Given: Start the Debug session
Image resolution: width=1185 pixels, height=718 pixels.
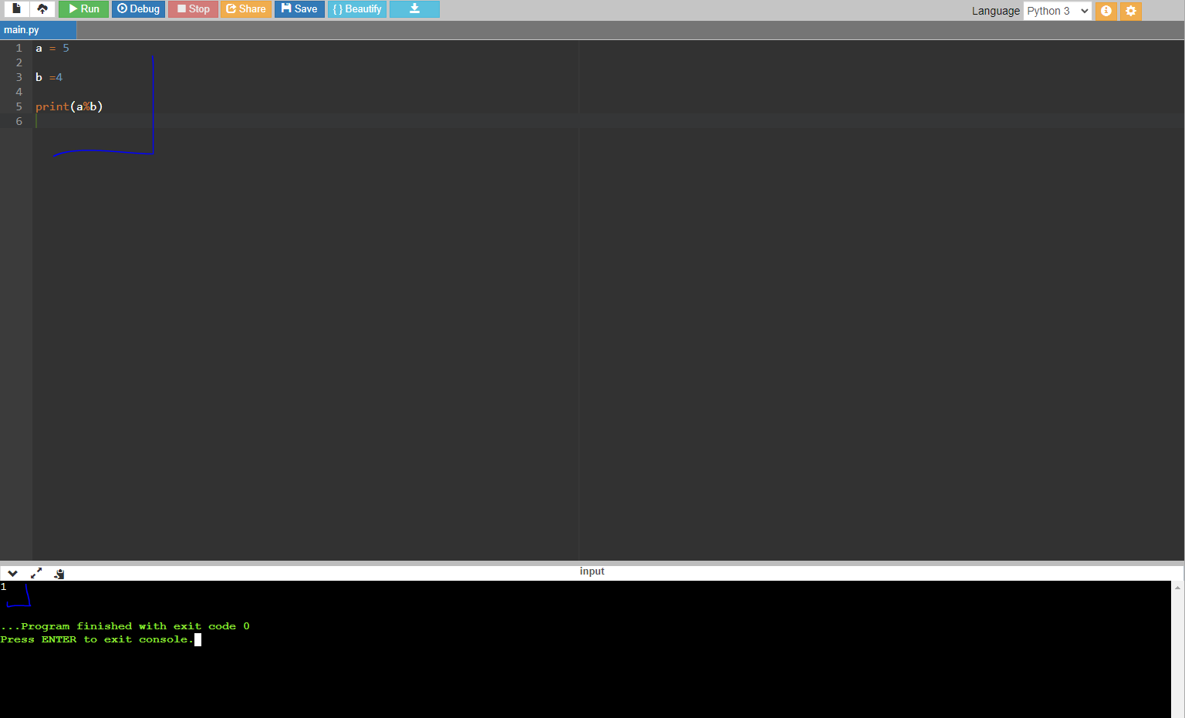Looking at the screenshot, I should tap(138, 9).
